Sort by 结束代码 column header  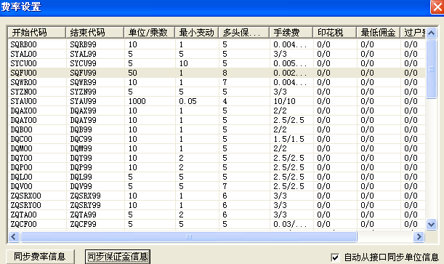pos(95,33)
